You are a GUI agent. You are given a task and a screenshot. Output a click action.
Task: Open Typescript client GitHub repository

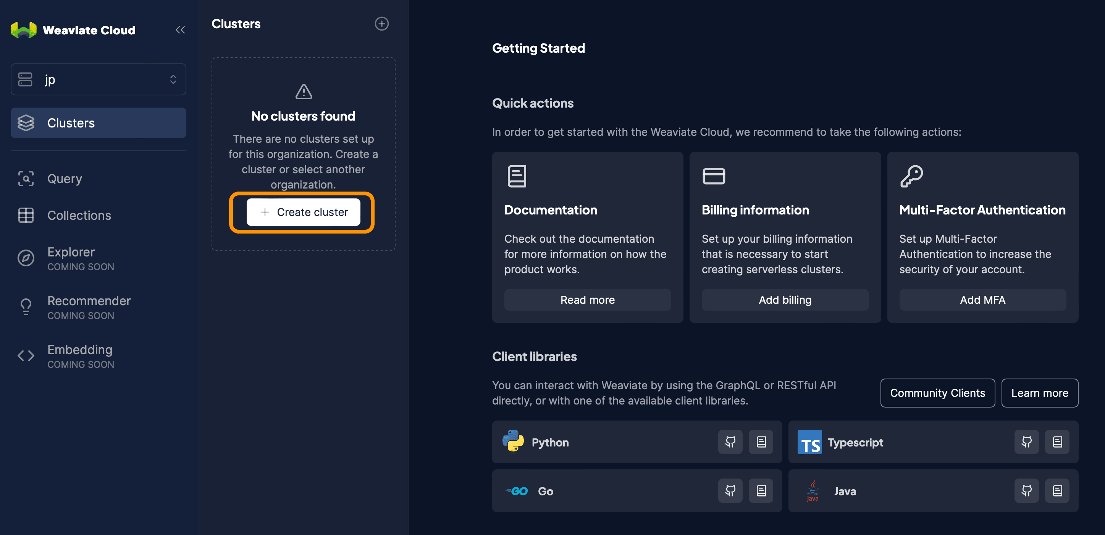1026,442
